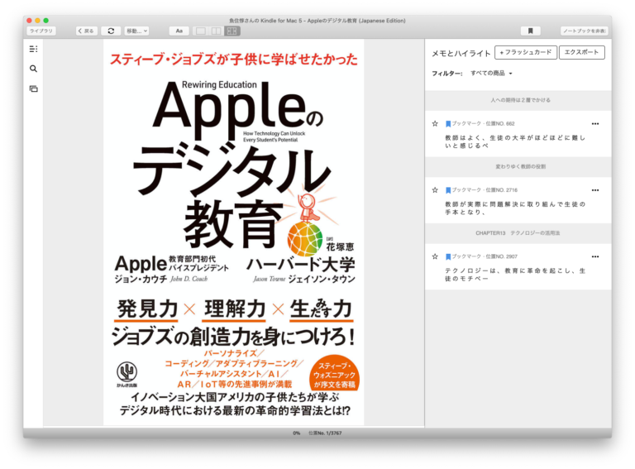
Task: Click the メモとハイライト heading
Action: [461, 53]
